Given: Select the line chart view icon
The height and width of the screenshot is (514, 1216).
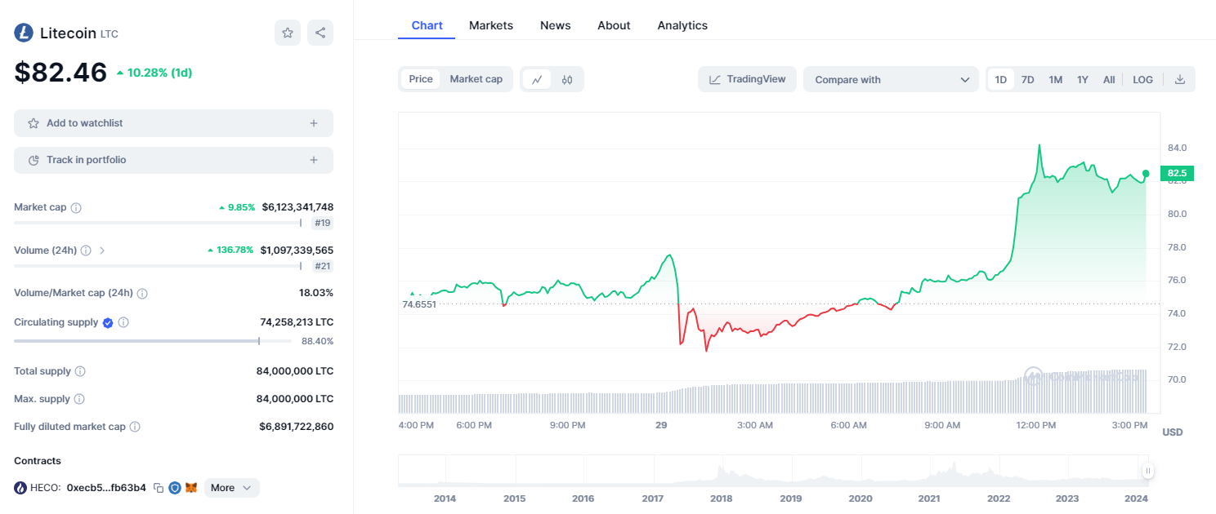Looking at the screenshot, I should [537, 79].
